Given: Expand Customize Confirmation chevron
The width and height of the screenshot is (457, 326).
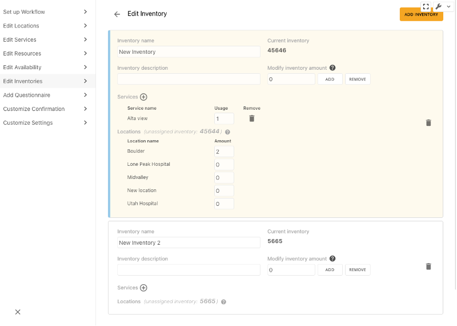Looking at the screenshot, I should tap(85, 109).
